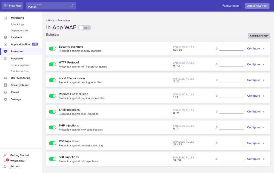This screenshot has height=173, width=274.
Task: Click the 9 / 12 enabled rules value
Action: [176, 66]
